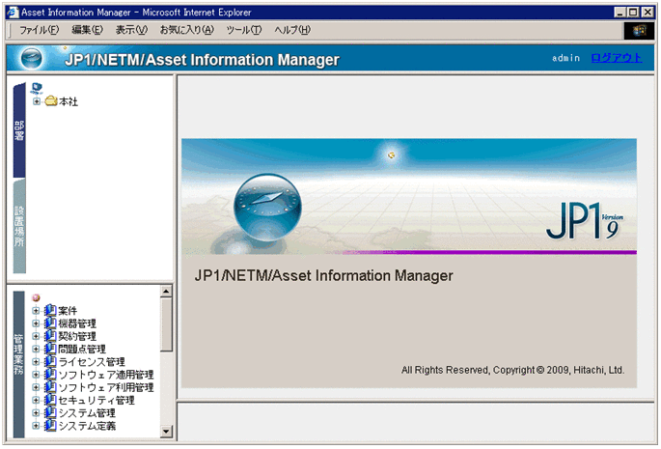Image resolution: width=661 pixels, height=449 pixels.
Task: Click the システム管理 book icon
Action: point(50,412)
